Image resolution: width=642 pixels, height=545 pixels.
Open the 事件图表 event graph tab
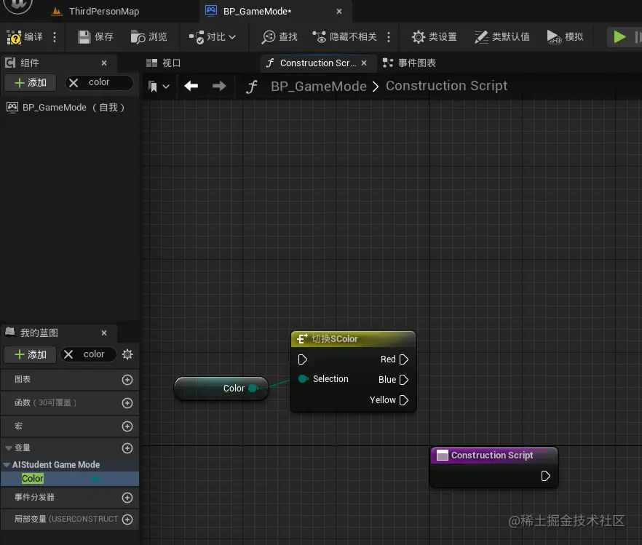(x=409, y=63)
